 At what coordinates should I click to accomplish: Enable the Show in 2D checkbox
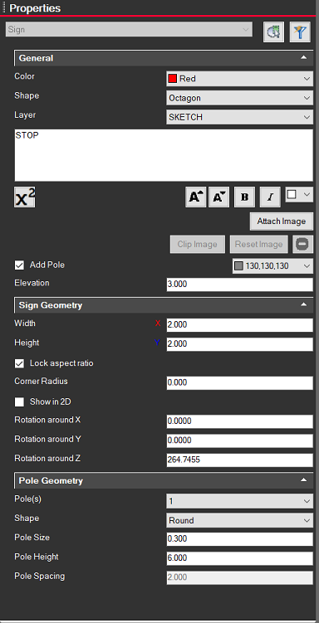pyautogui.click(x=19, y=402)
